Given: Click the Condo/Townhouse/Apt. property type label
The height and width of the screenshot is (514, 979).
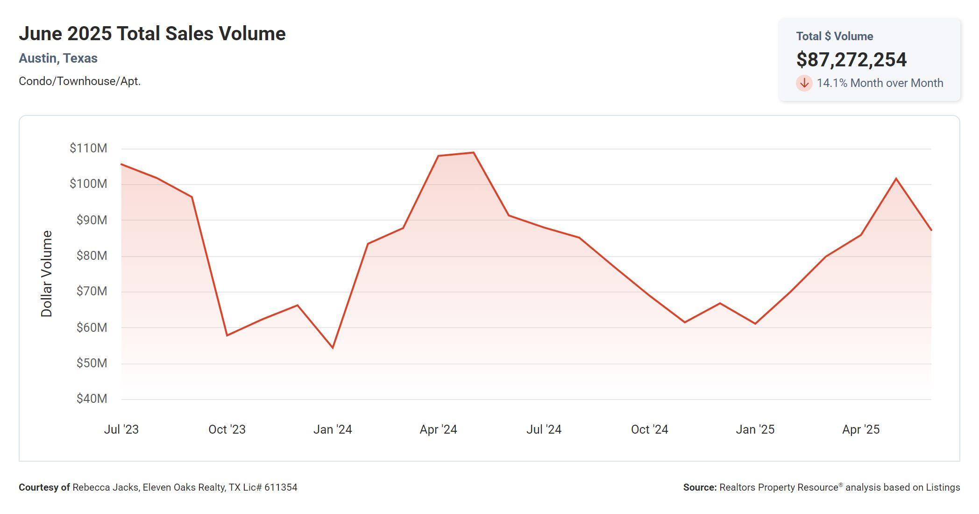Looking at the screenshot, I should (79, 81).
